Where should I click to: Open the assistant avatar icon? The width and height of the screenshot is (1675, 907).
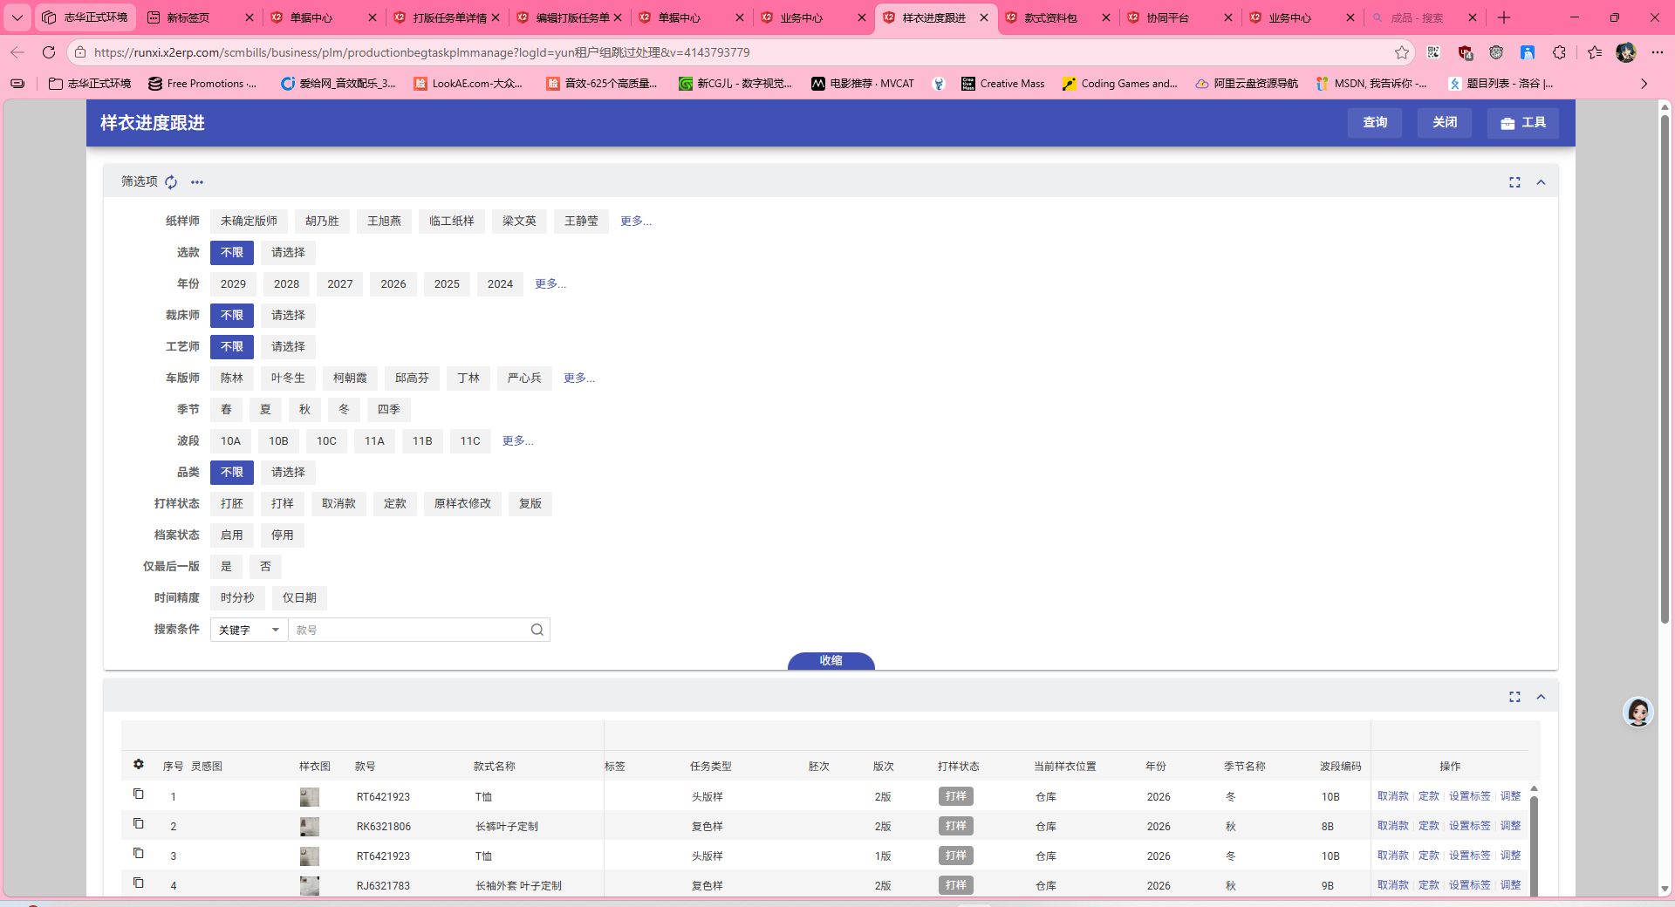1638,713
